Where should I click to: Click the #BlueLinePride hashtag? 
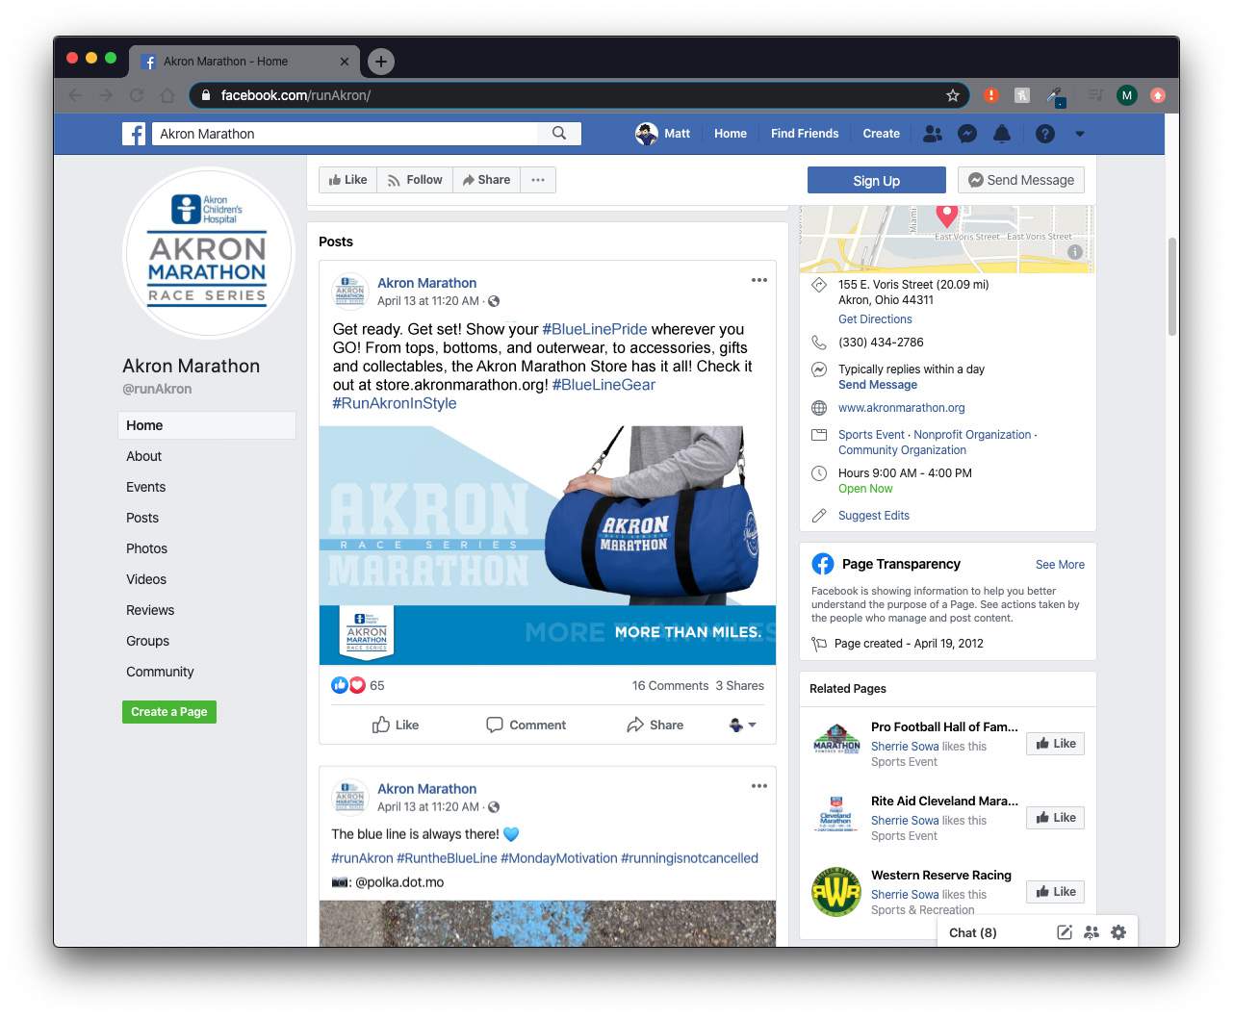[x=595, y=329]
